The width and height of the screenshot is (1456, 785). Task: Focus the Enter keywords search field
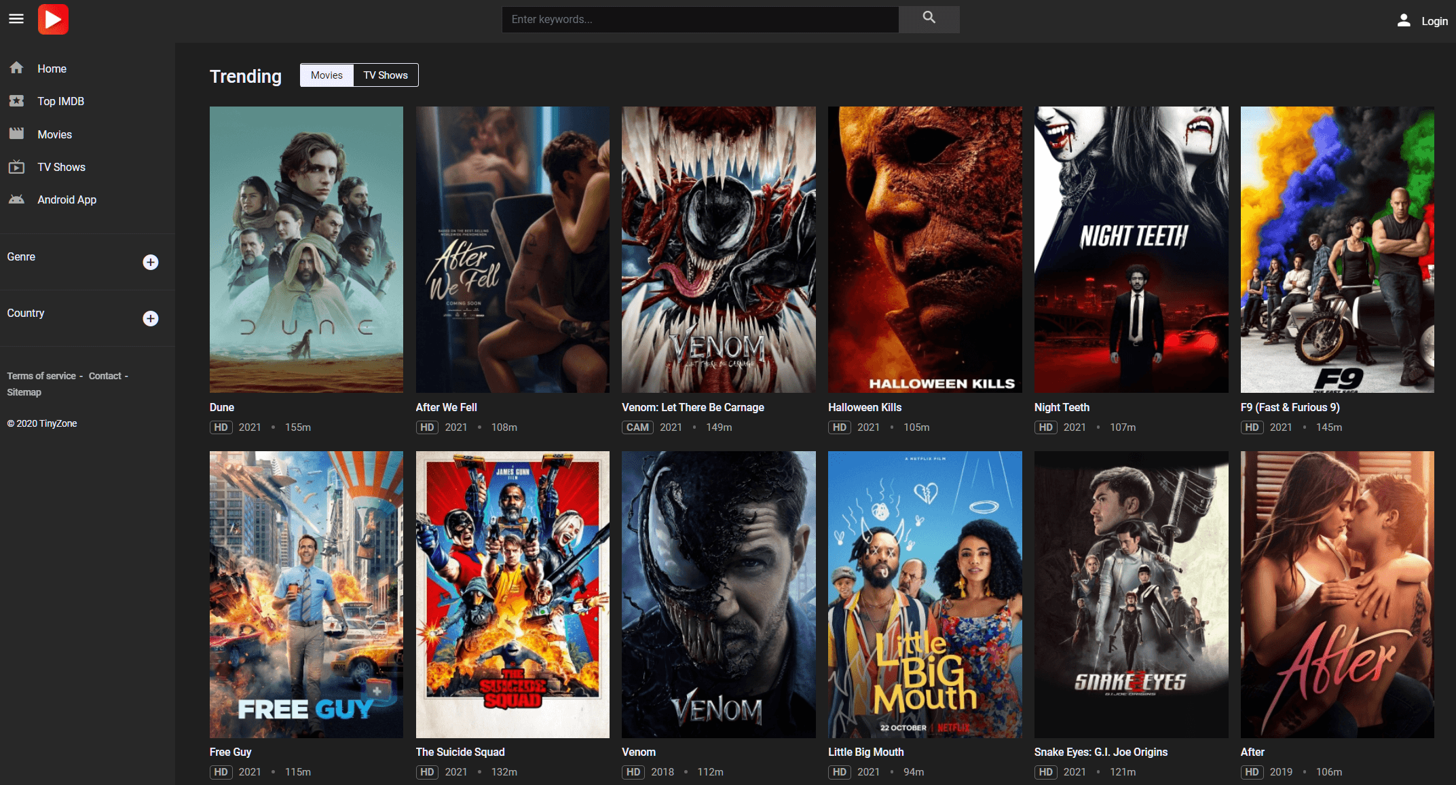[700, 20]
